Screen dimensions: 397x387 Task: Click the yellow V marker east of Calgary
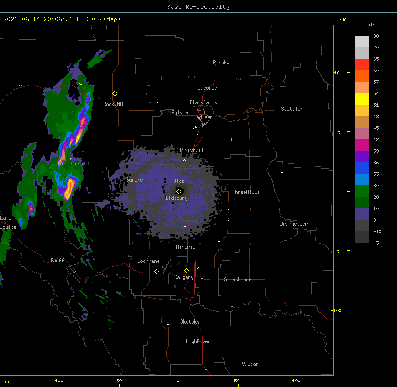[x=198, y=268]
